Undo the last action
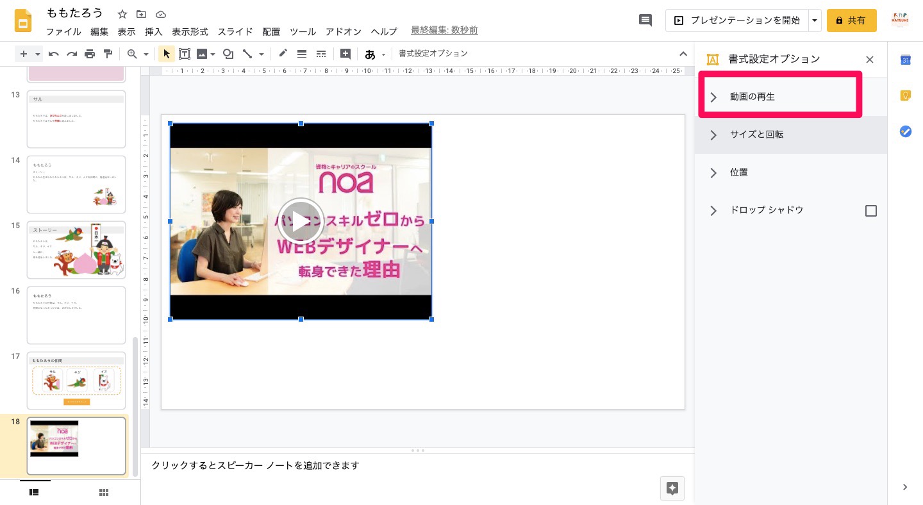923x505 pixels. click(54, 54)
